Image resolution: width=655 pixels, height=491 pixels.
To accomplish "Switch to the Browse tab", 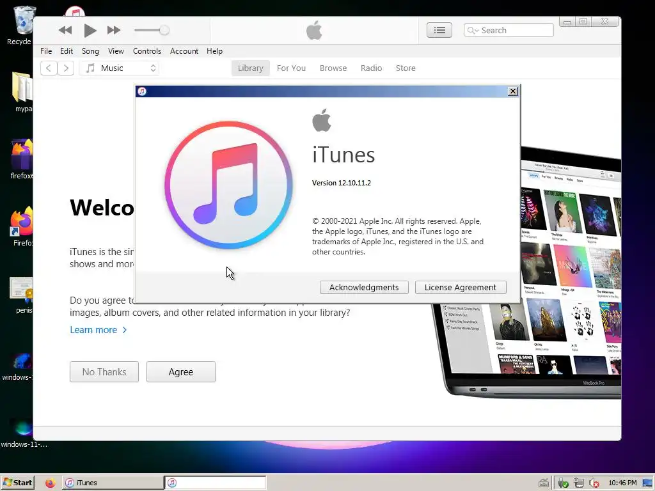I will click(x=333, y=68).
